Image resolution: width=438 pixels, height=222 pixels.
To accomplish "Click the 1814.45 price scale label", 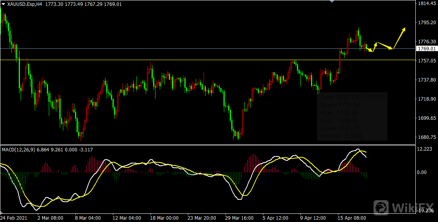I will tap(427, 4).
